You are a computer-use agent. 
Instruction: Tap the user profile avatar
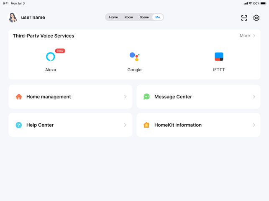click(13, 17)
